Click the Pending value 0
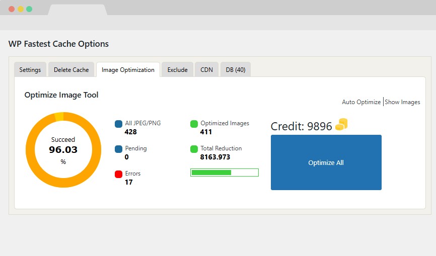This screenshot has height=256, width=436. 127,157
